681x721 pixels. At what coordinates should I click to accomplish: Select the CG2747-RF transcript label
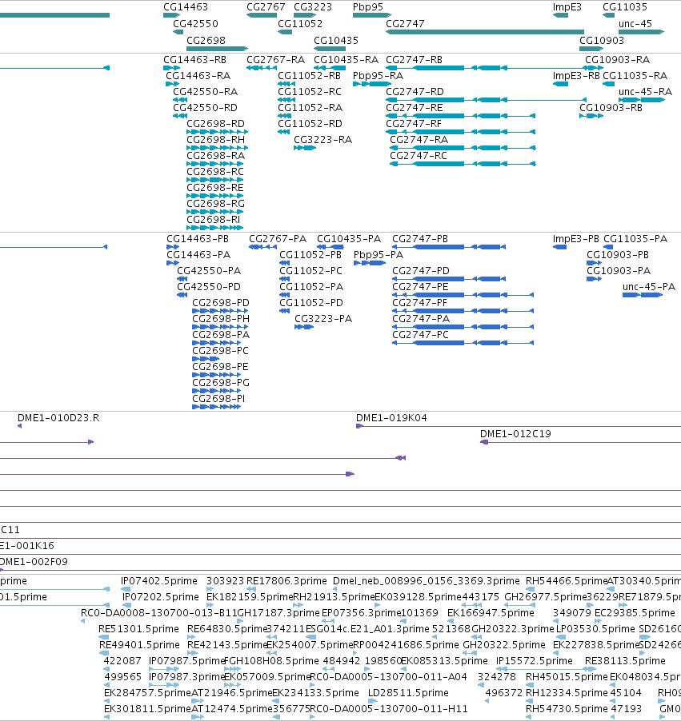click(x=414, y=124)
